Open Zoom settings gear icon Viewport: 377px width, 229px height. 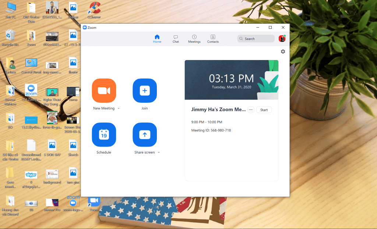click(283, 52)
